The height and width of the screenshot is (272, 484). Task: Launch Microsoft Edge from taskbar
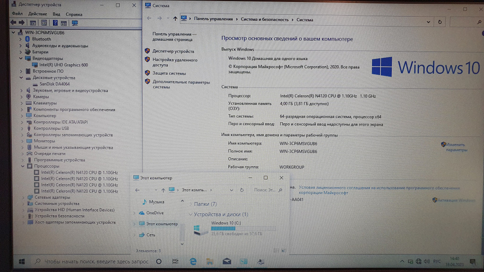pyautogui.click(x=193, y=261)
